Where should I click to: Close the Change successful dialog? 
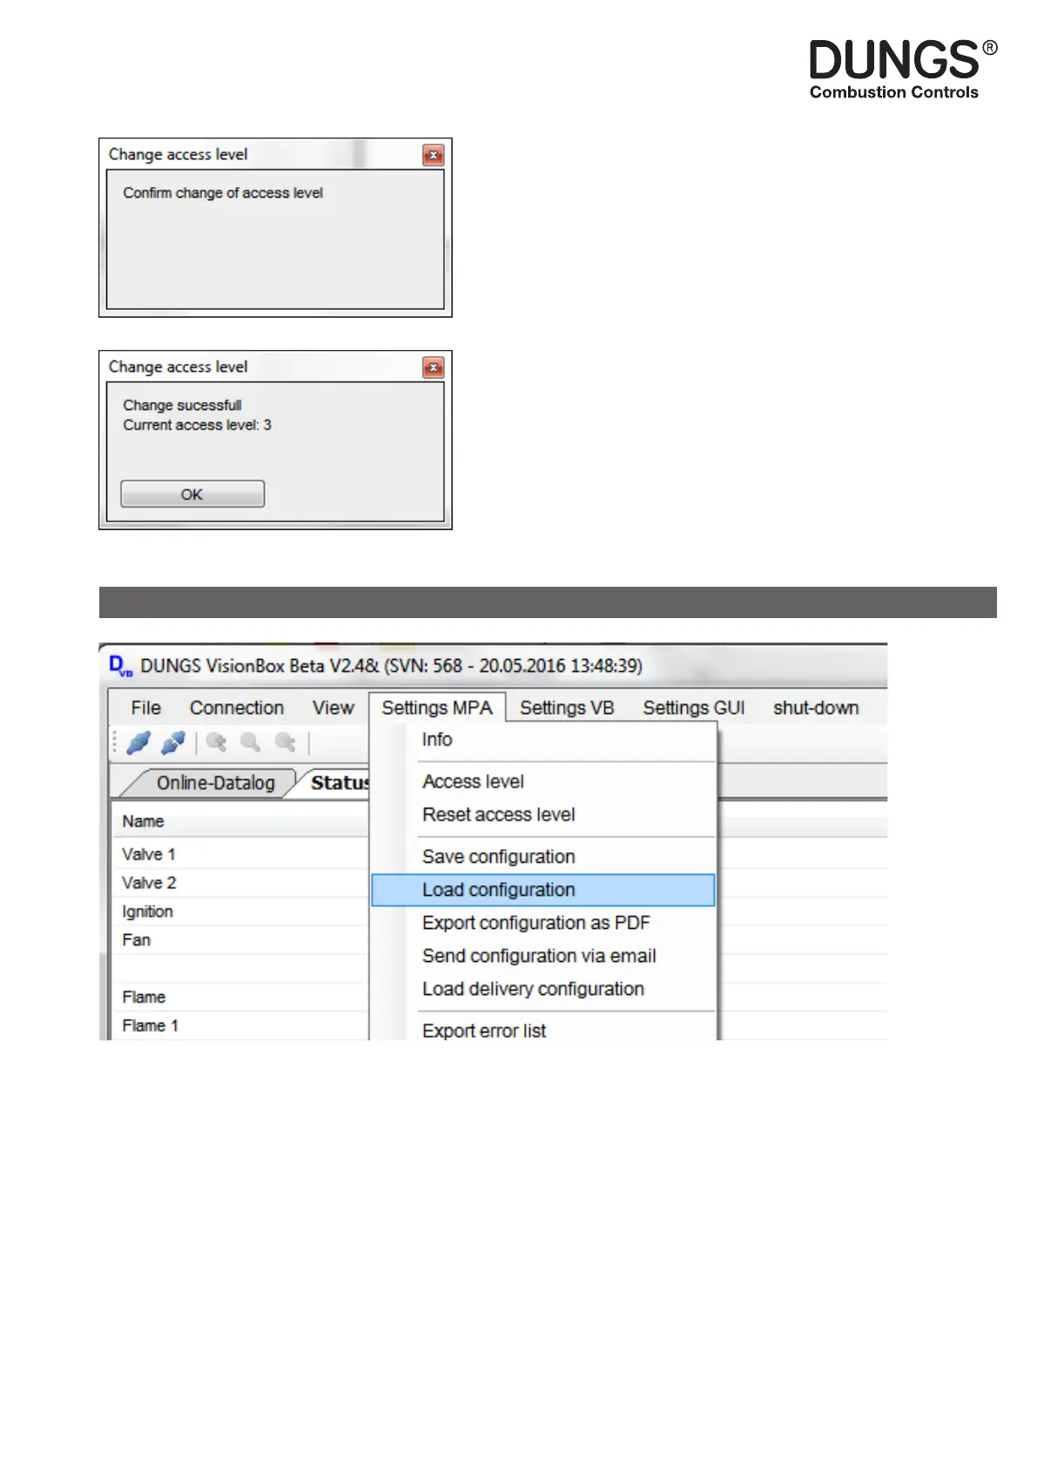coord(433,367)
